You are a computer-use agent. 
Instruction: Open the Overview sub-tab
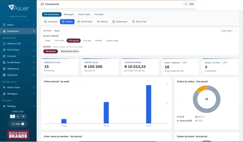tap(50, 22)
